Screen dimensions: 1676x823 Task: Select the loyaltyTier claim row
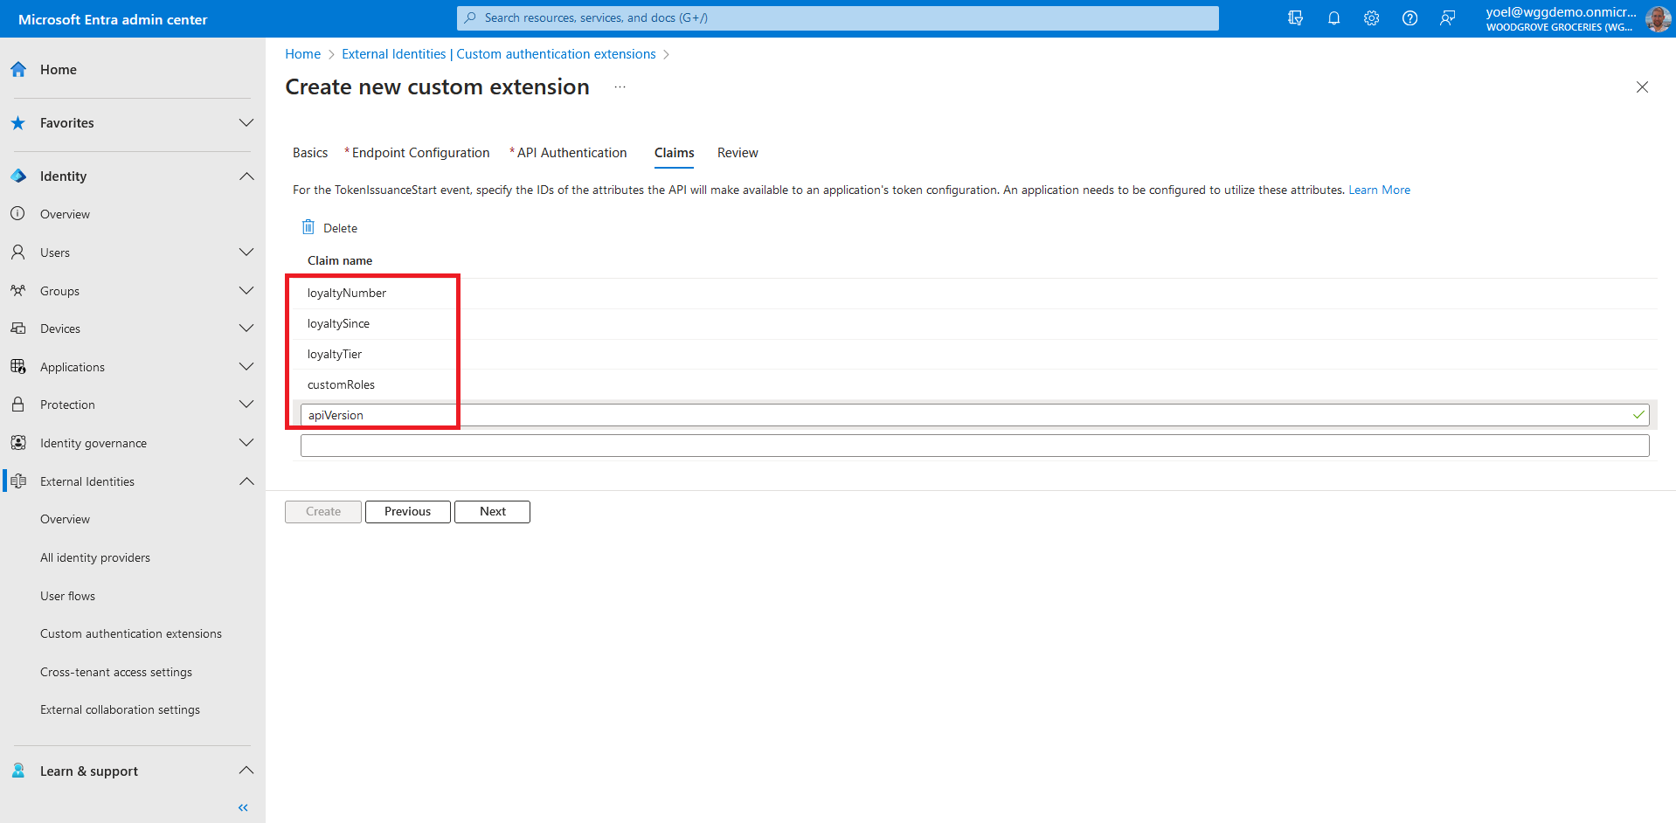point(335,354)
